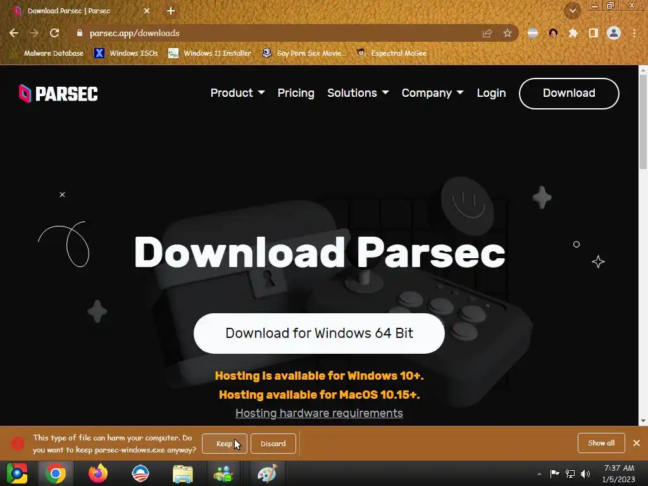Open the Hosting hardware requirements link
Viewport: 648px width, 486px height.
(319, 413)
